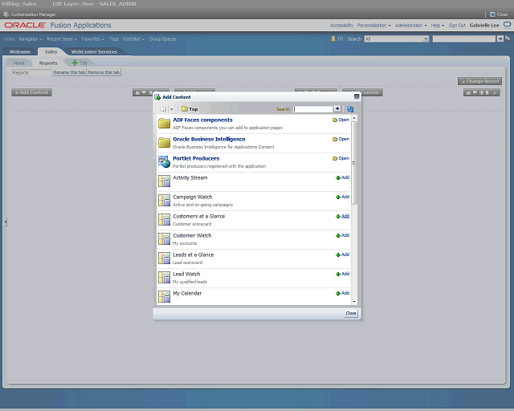The image size is (514, 411).
Task: Switch to the Welcome tab
Action: [20, 51]
